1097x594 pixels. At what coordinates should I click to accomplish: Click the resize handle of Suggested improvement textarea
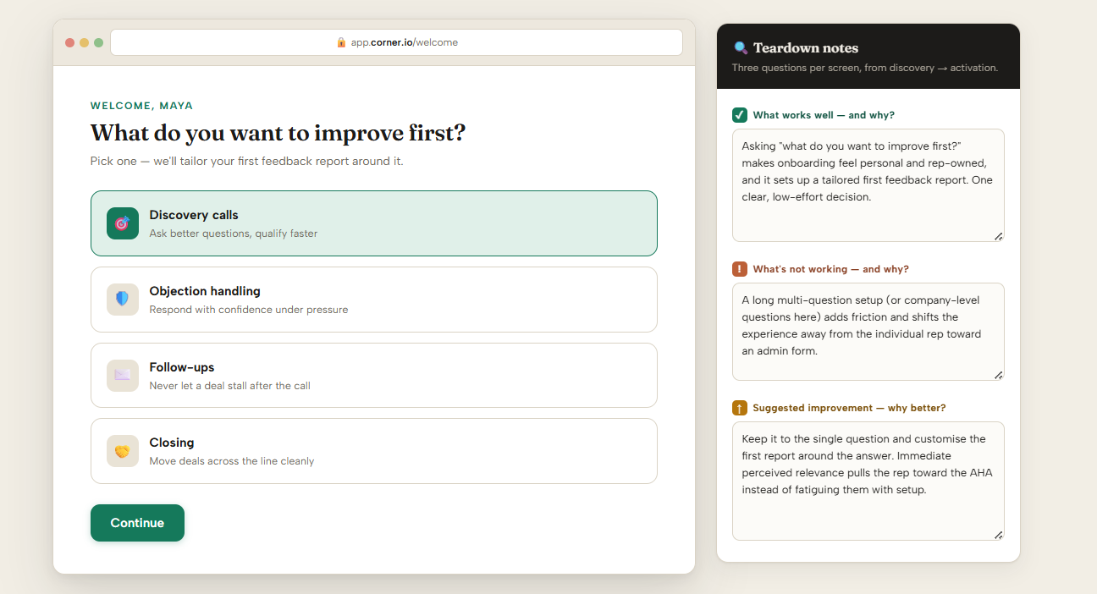(998, 535)
